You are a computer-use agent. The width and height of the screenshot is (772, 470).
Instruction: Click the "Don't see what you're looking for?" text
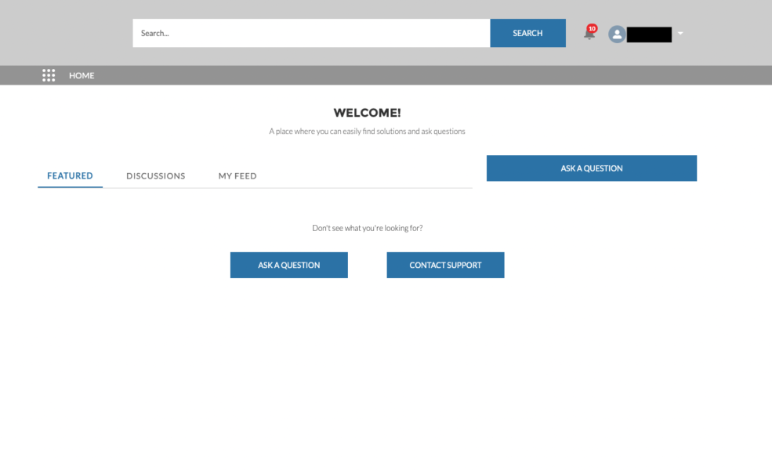(x=368, y=228)
